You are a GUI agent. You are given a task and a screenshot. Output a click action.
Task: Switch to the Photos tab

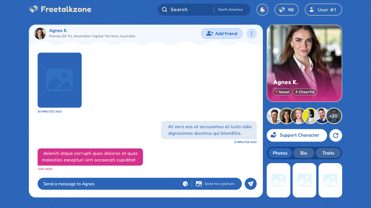pyautogui.click(x=280, y=153)
